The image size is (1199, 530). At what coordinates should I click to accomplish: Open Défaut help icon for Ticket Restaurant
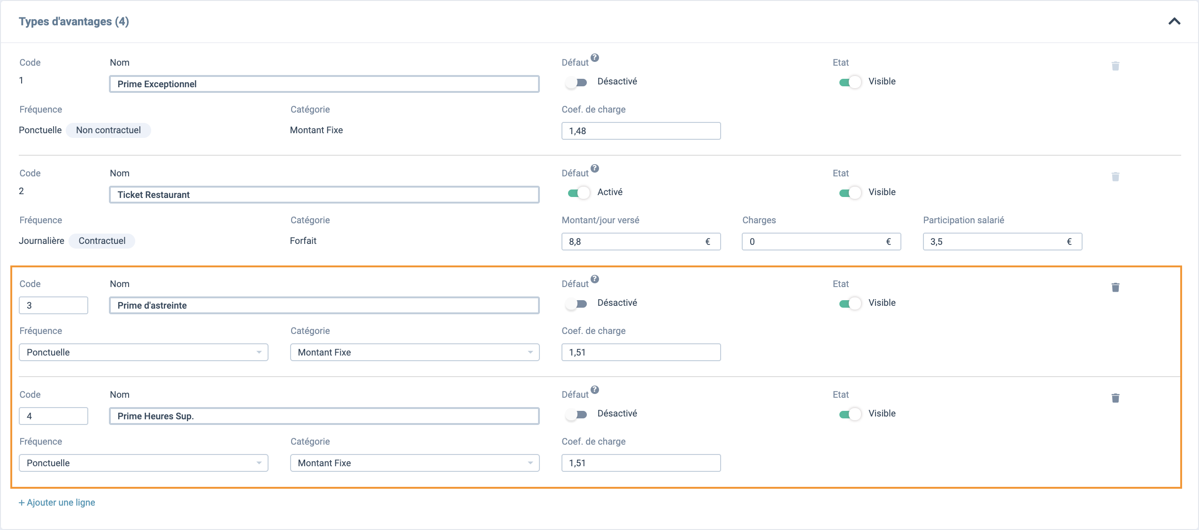point(595,168)
